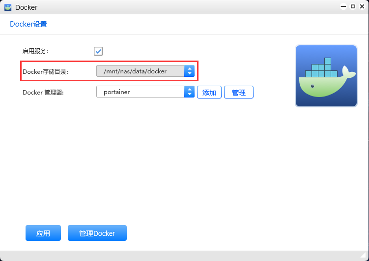Close the Docker settings window
369x261 pixels.
pyautogui.click(x=362, y=6)
